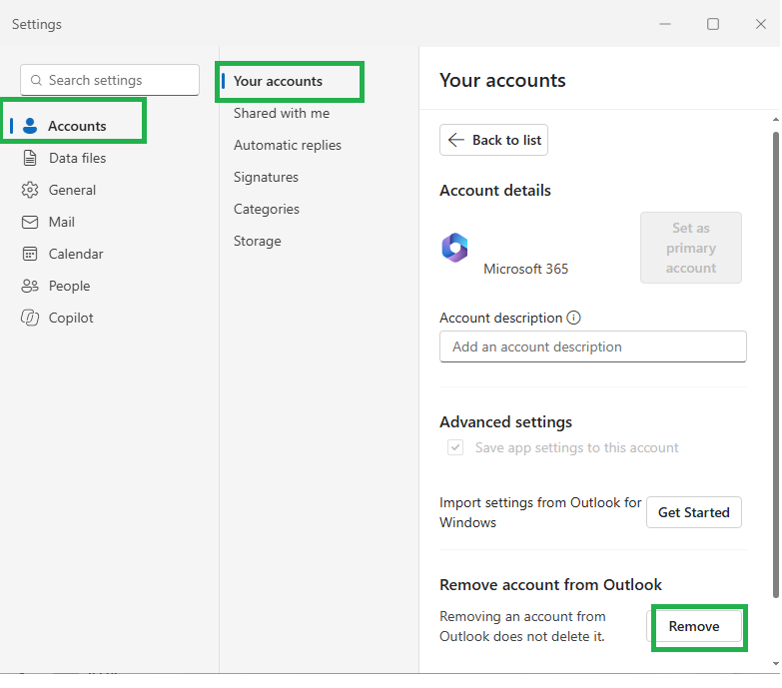
Task: Click the Copilot icon in sidebar
Action: point(30,318)
